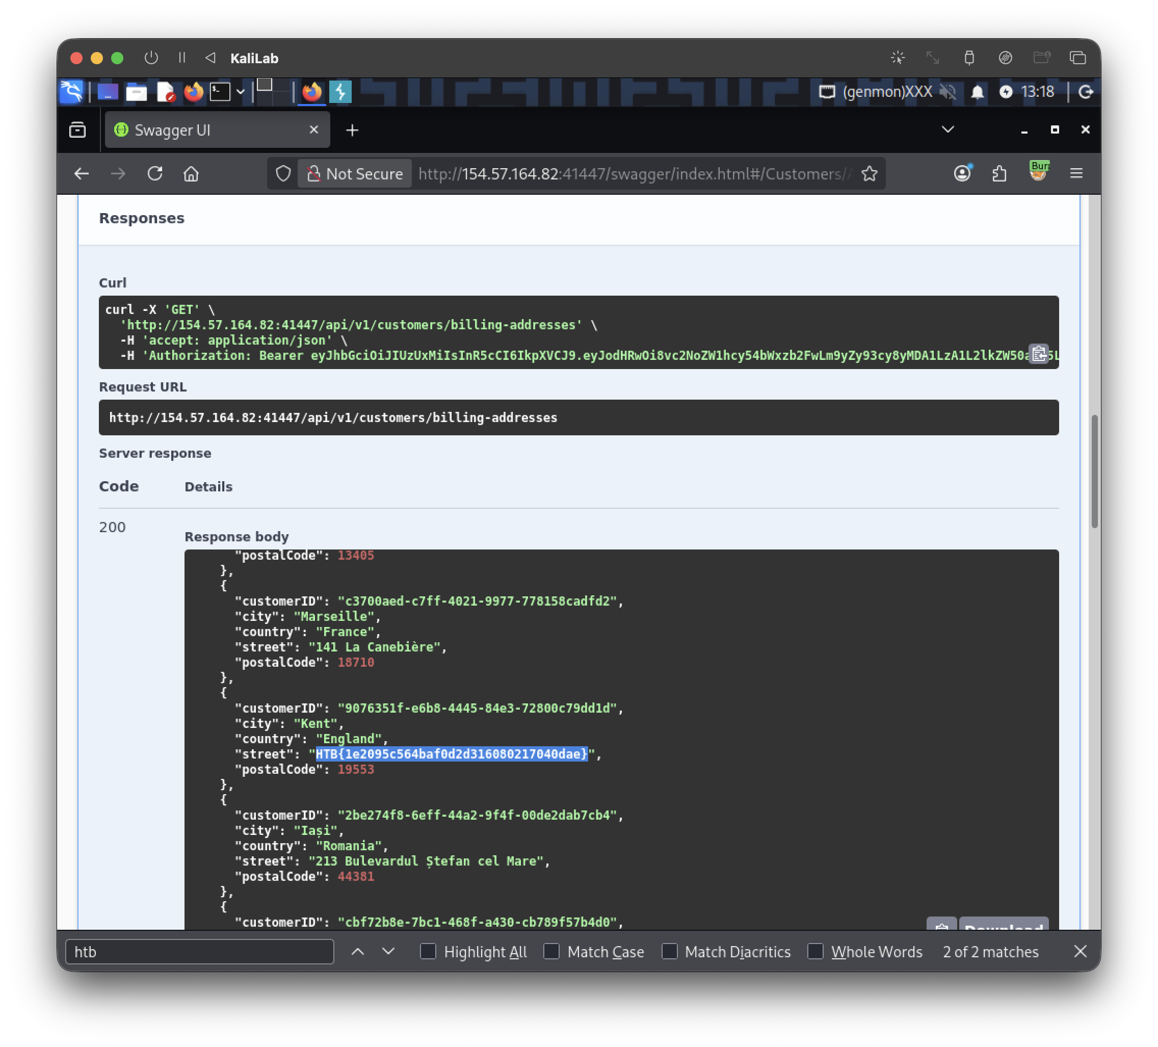Enable the Match Case checkbox
The image size is (1158, 1047).
(x=551, y=951)
